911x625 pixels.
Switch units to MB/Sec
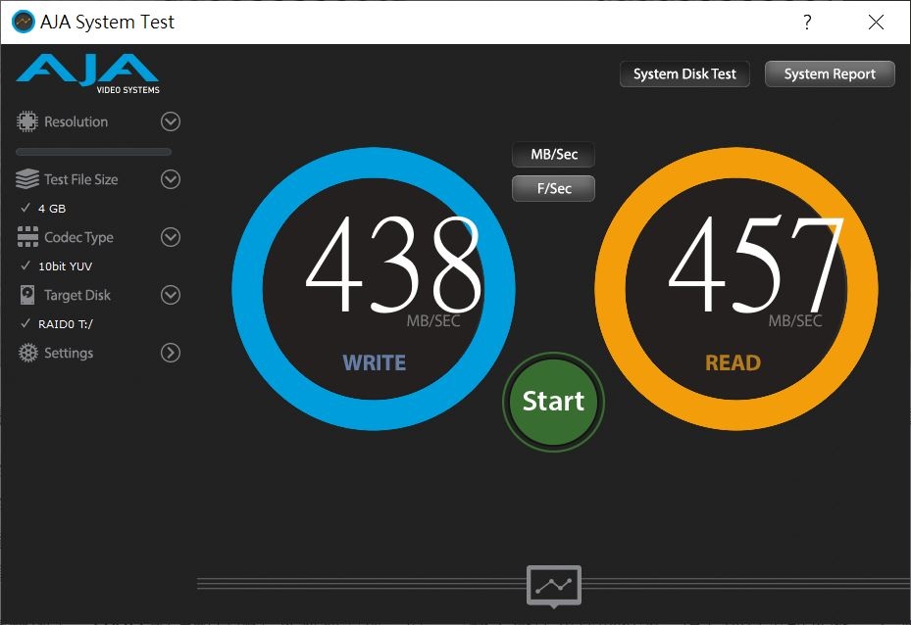coord(554,155)
